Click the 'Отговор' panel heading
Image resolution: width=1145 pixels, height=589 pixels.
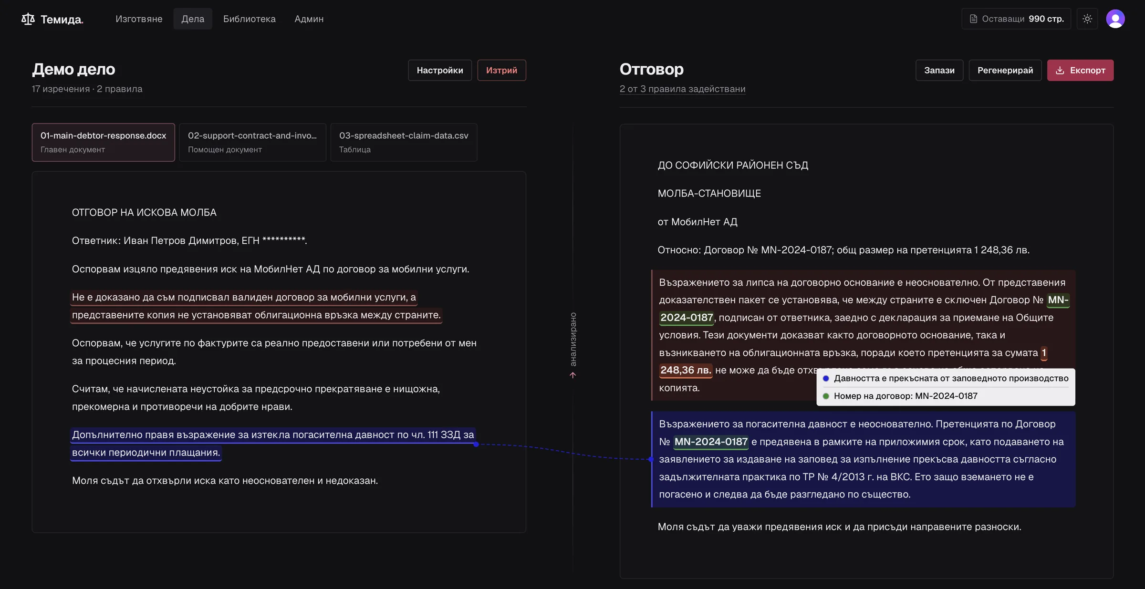pos(652,70)
